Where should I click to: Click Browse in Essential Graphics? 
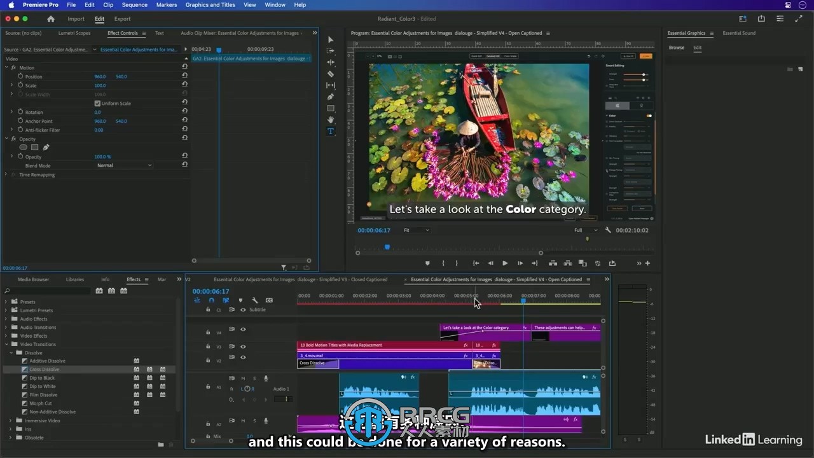pos(677,48)
